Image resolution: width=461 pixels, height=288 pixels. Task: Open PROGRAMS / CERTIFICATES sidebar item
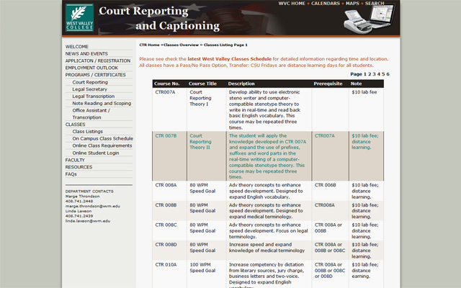click(95, 75)
